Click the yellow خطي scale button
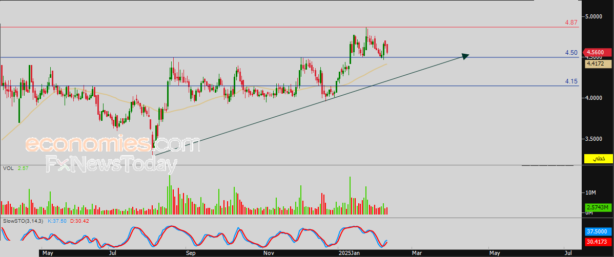Screen dimensions: 614x257 598,158
